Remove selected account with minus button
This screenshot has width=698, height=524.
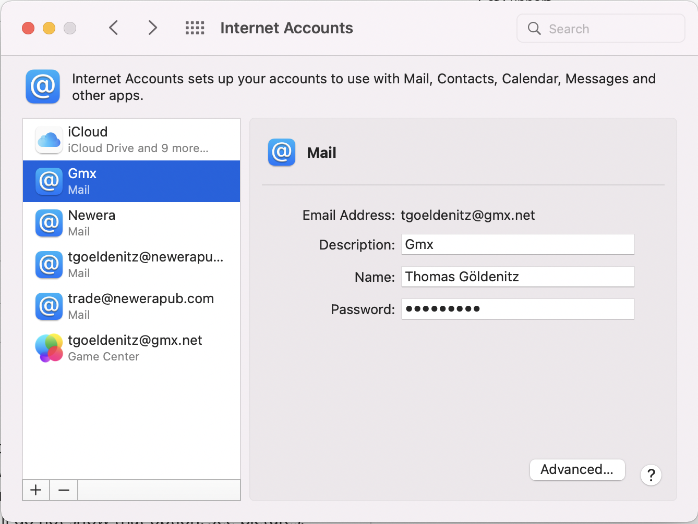(x=64, y=490)
